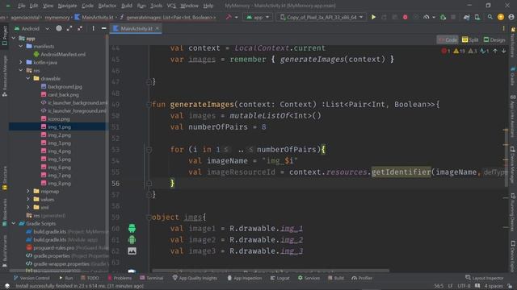This screenshot has height=290, width=517.
Task: Expand the values folder
Action: tap(28, 199)
